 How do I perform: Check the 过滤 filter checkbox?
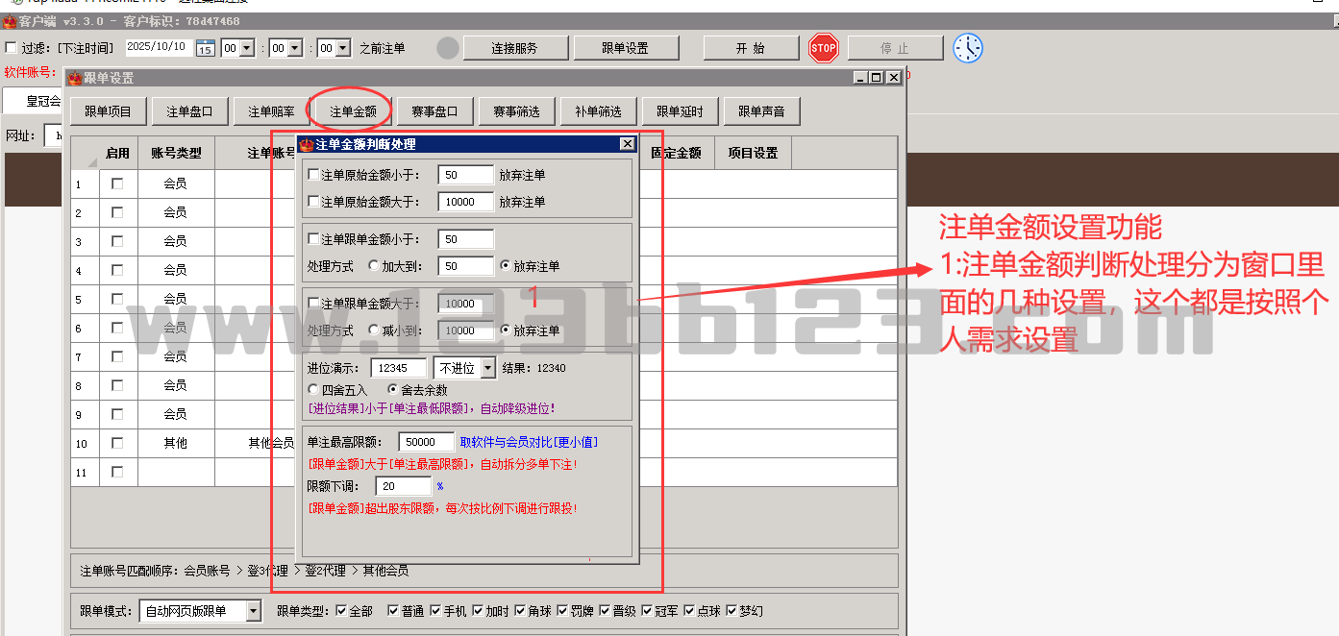[11, 48]
